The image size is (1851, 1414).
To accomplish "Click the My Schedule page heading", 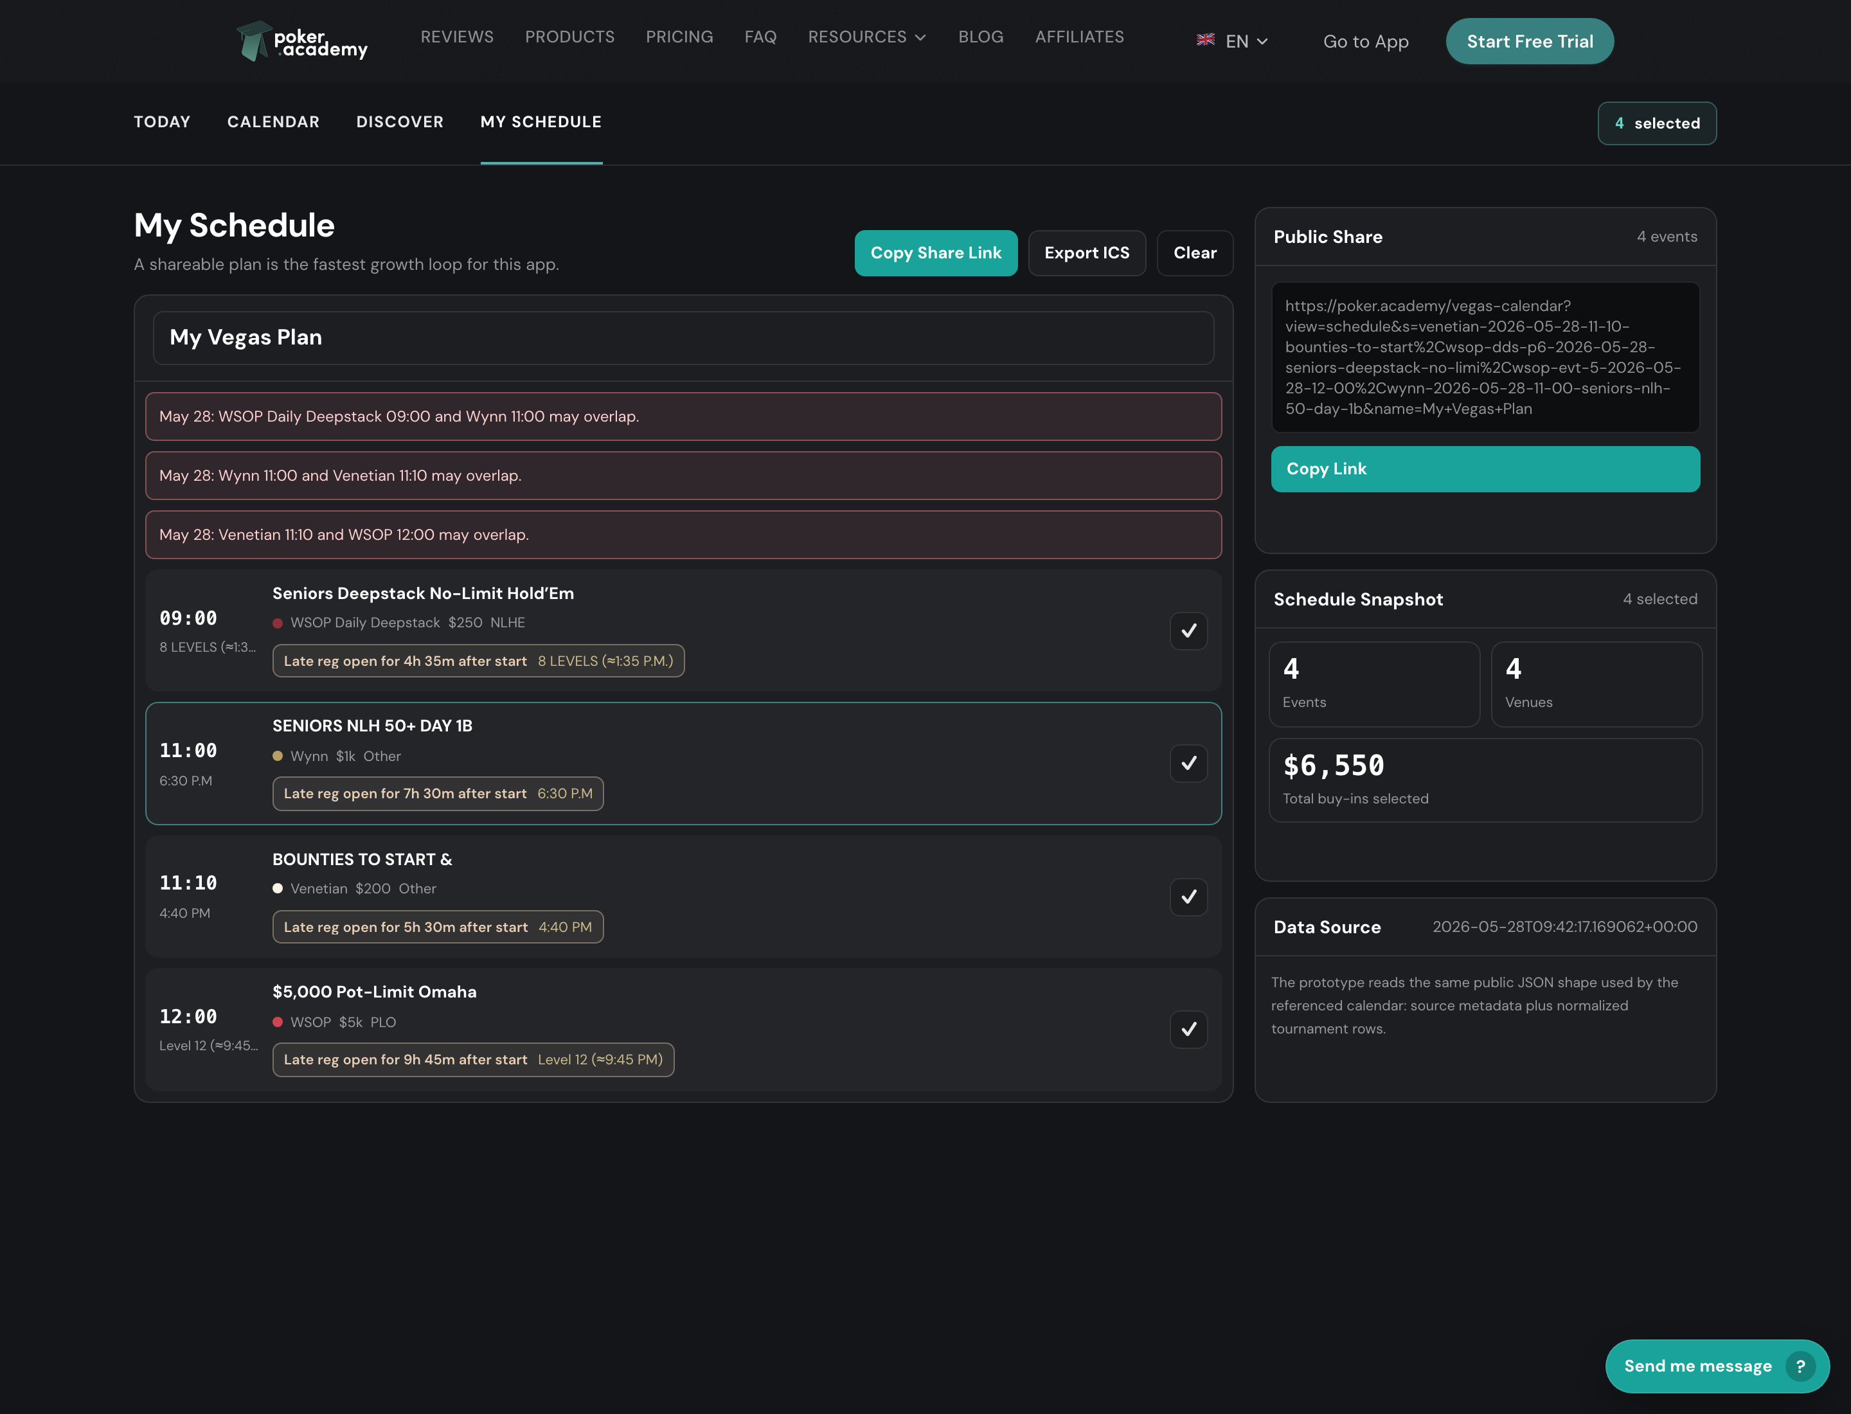I will click(x=234, y=226).
